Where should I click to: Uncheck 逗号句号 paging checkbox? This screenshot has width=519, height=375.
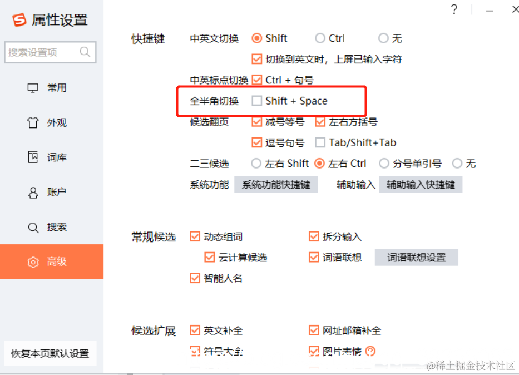click(x=257, y=142)
